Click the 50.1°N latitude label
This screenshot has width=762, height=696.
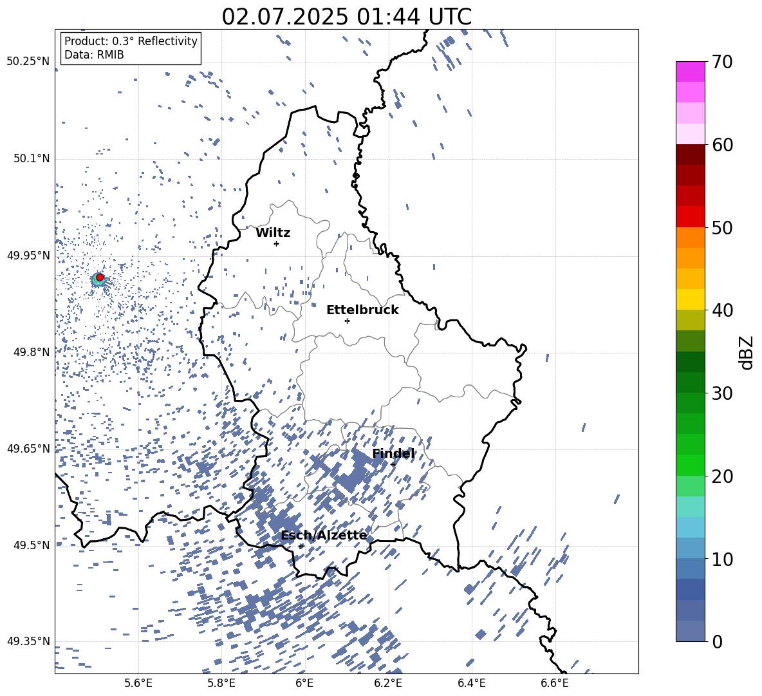point(32,158)
